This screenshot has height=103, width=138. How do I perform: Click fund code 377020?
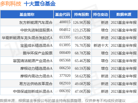point(65,76)
